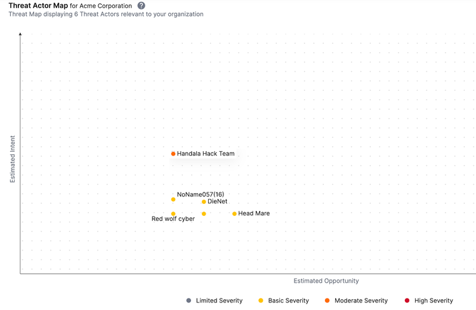Toggle the Basic Severity legend label

(288, 300)
